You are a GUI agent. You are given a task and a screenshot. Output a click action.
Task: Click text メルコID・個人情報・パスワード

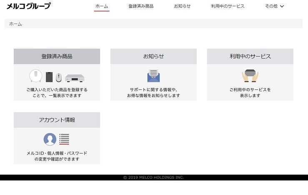[x=57, y=153]
